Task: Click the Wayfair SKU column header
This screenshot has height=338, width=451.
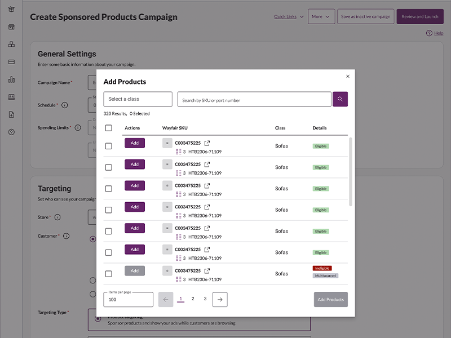Action: [x=175, y=128]
